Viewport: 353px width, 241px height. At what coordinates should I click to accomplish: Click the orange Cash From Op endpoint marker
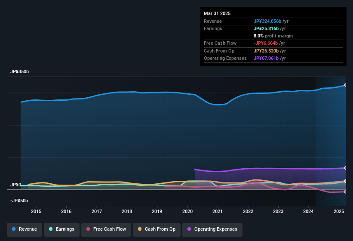coord(346,181)
